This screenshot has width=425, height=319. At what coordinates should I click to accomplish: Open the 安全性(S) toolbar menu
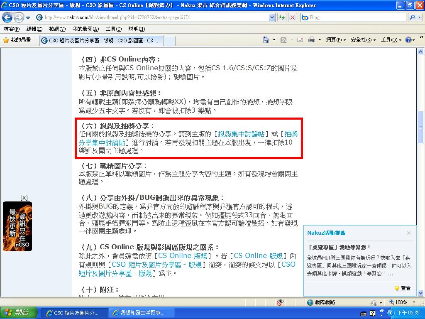tap(363, 40)
